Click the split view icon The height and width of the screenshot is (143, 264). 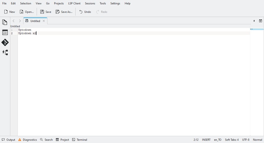[260, 21]
